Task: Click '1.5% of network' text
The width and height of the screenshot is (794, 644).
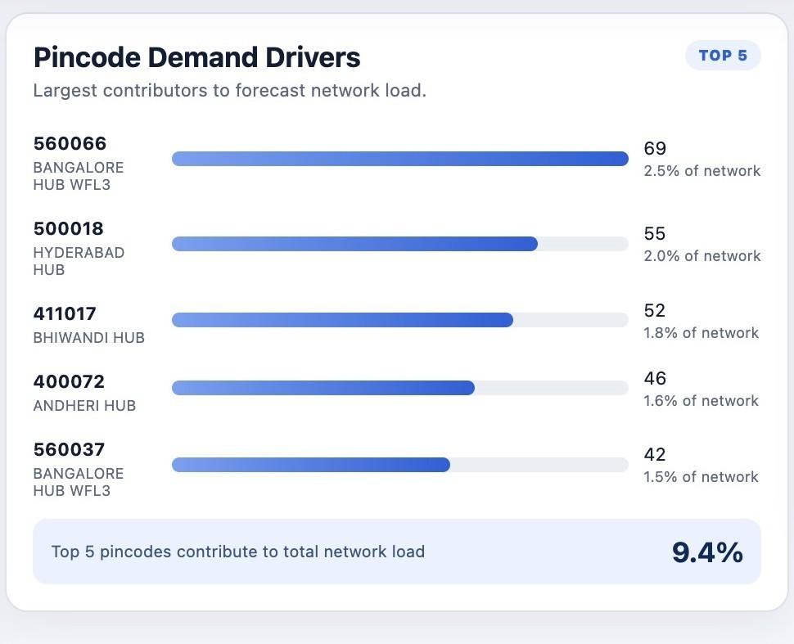Action: pyautogui.click(x=701, y=477)
